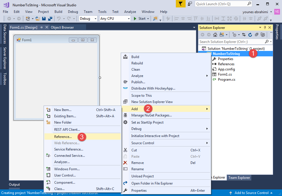Expand the Source Control submenu
This screenshot has height=196, width=282.
pos(166,143)
